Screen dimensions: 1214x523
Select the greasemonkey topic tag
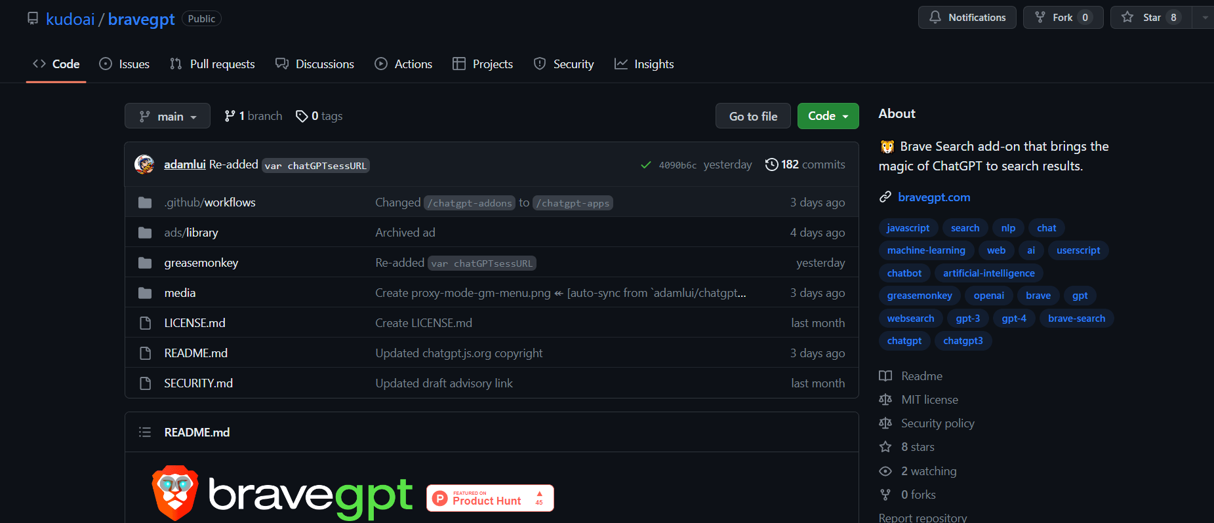click(x=920, y=296)
